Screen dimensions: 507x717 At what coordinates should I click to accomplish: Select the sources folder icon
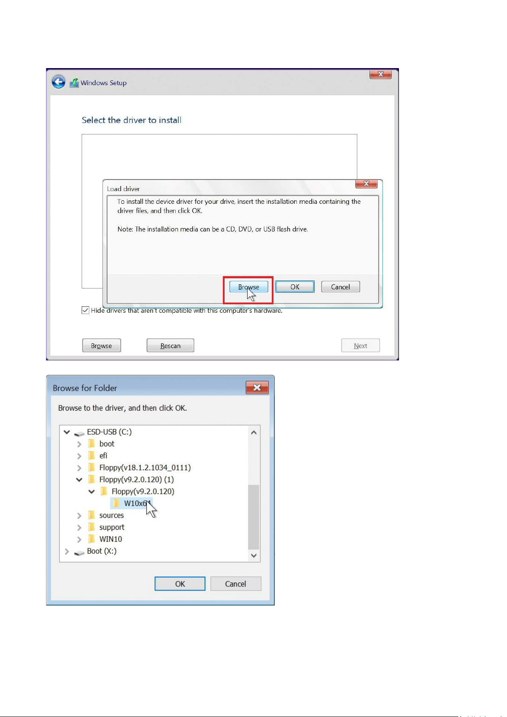click(91, 515)
